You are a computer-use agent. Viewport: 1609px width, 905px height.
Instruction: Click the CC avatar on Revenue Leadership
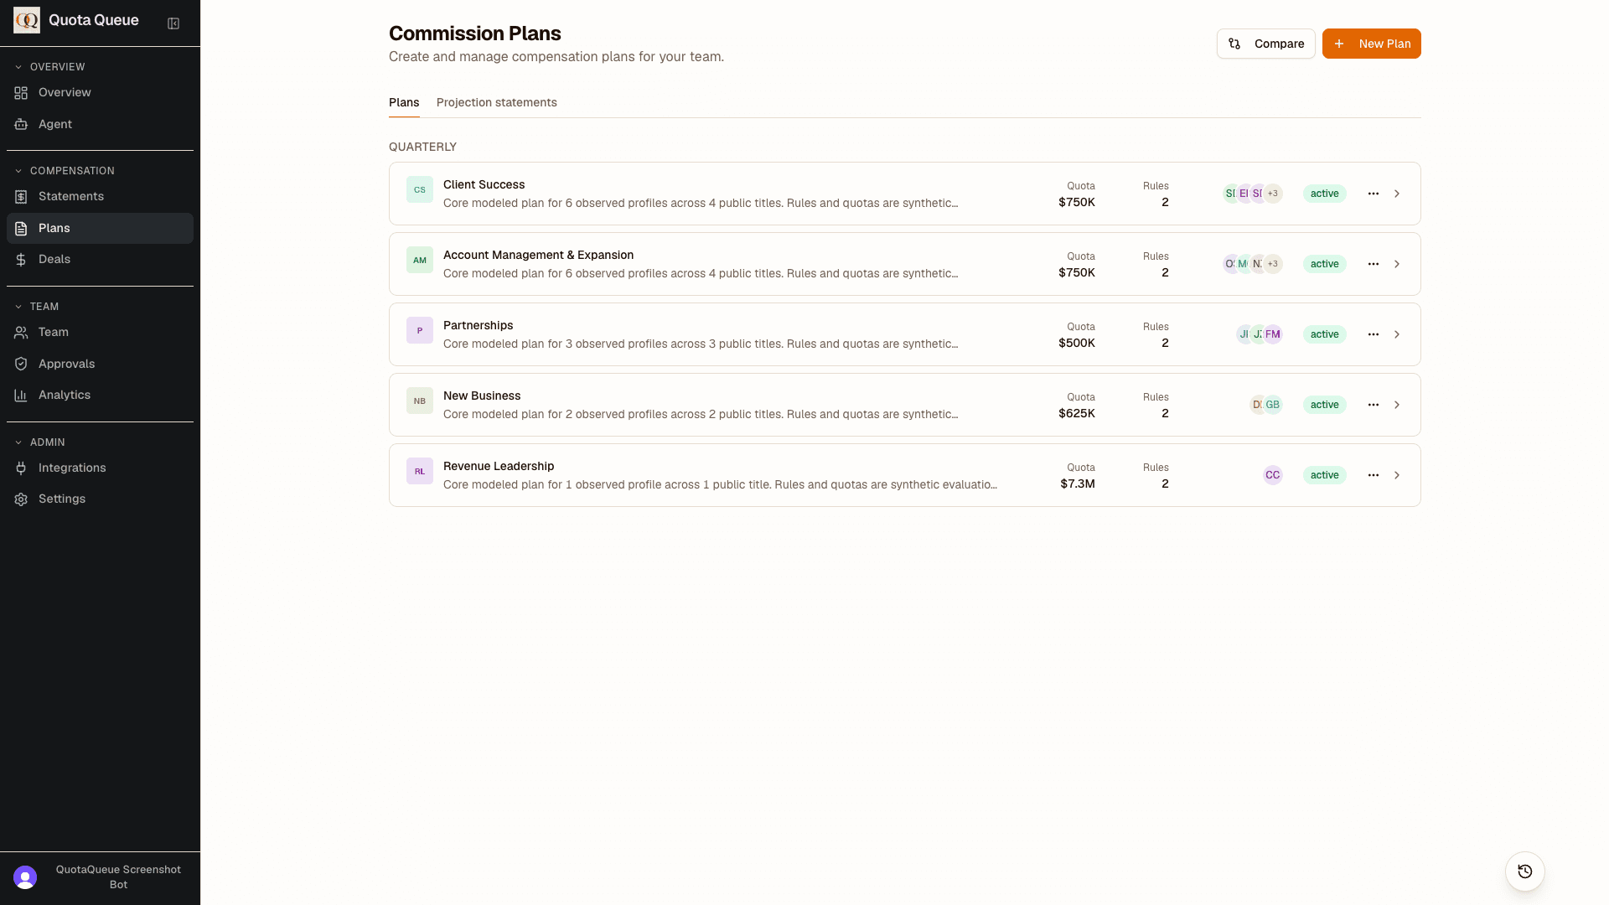coord(1272,475)
